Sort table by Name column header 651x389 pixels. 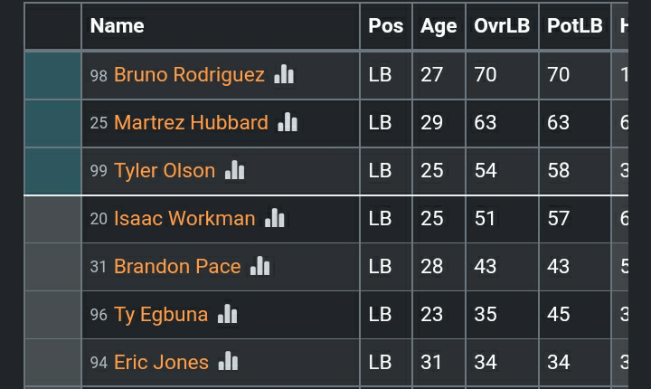118,26
